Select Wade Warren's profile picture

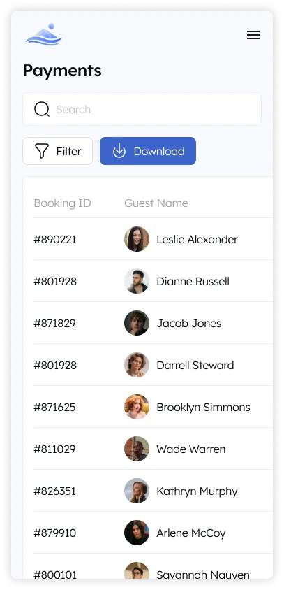coord(137,449)
